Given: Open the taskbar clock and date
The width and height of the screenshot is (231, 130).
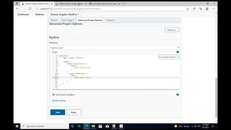Looking at the screenshot, I should pyautogui.click(x=205, y=126).
